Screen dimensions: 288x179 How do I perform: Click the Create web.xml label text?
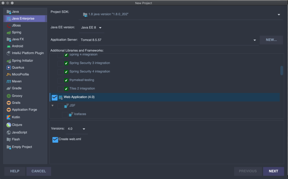pos(70,139)
